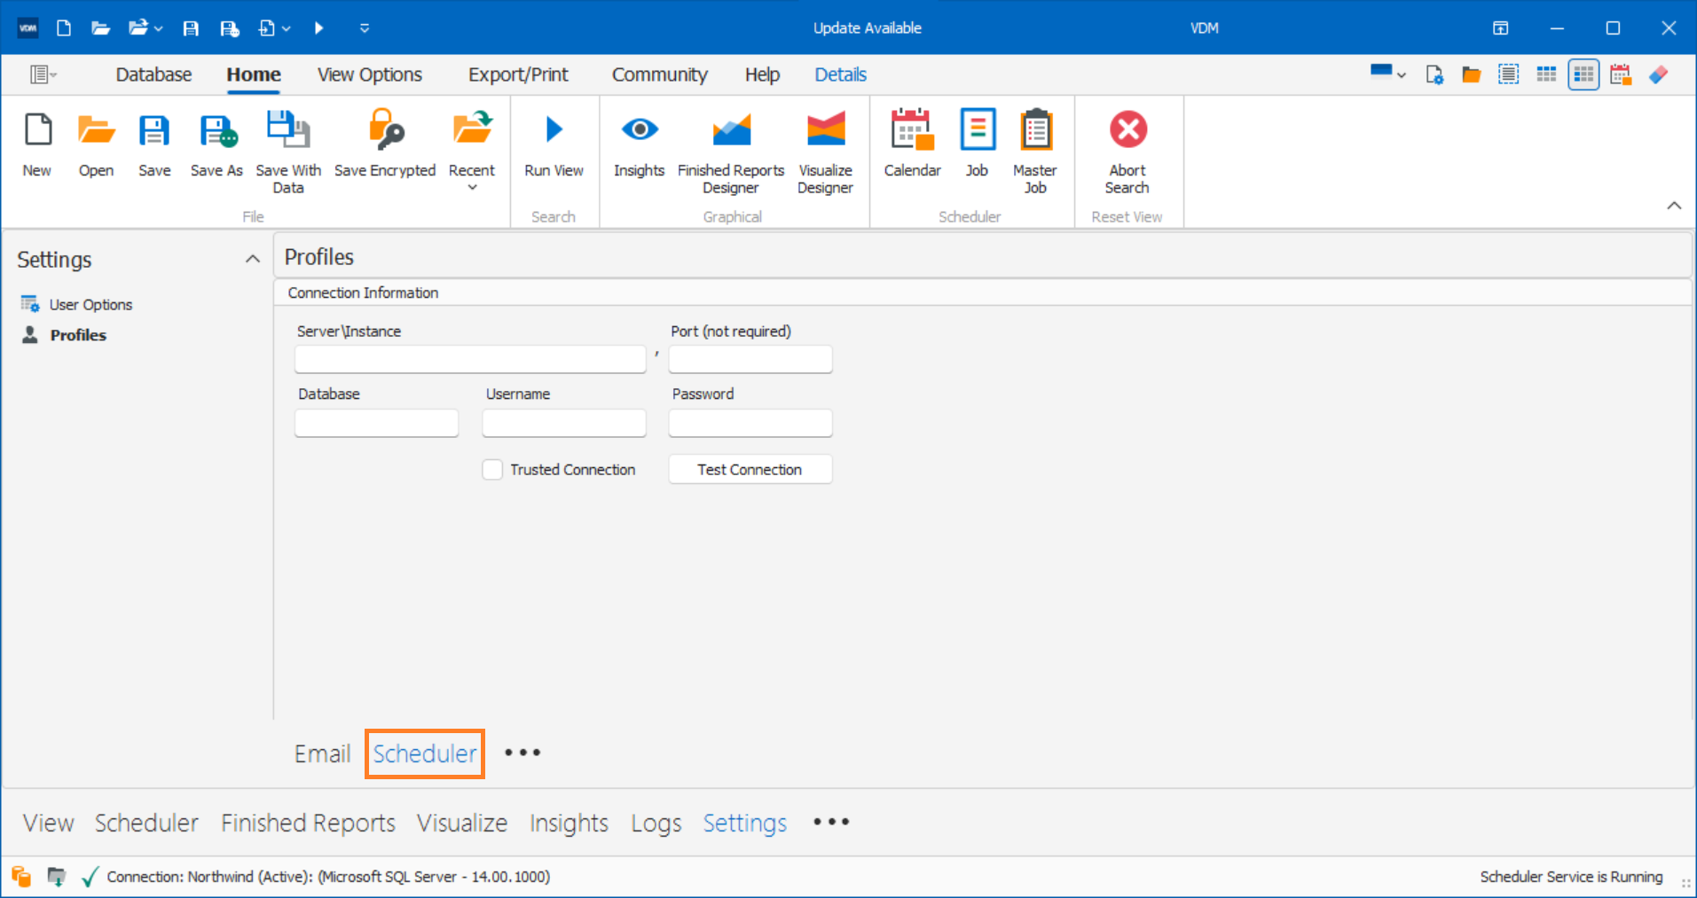Click new document icon in quick access toolbar

point(64,28)
